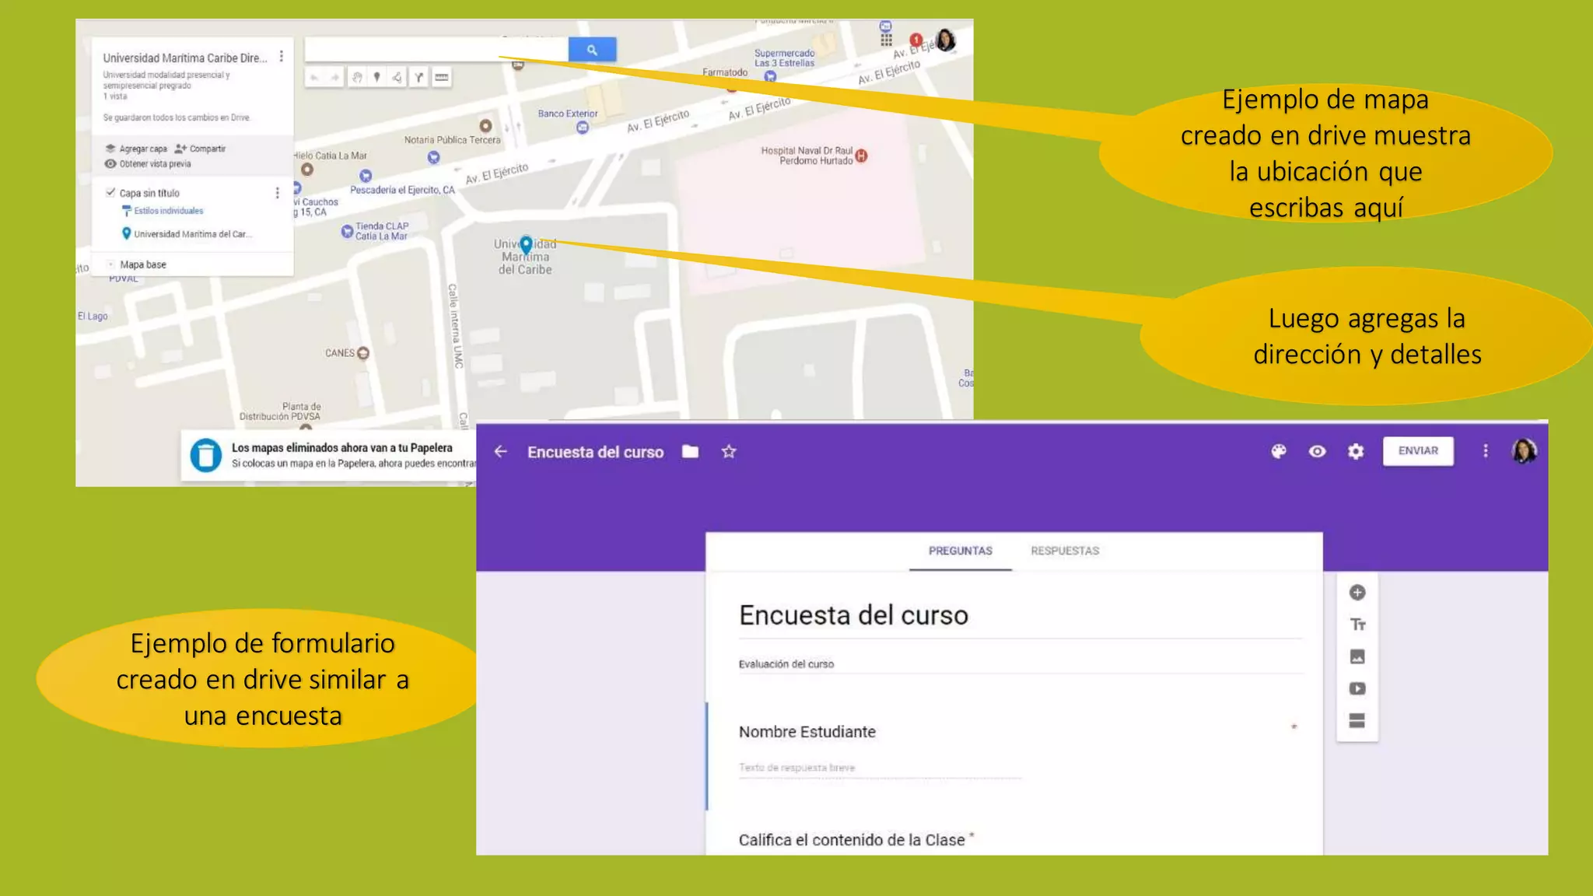Select the add marker tool
Screen dimensions: 1593x896
tap(376, 77)
